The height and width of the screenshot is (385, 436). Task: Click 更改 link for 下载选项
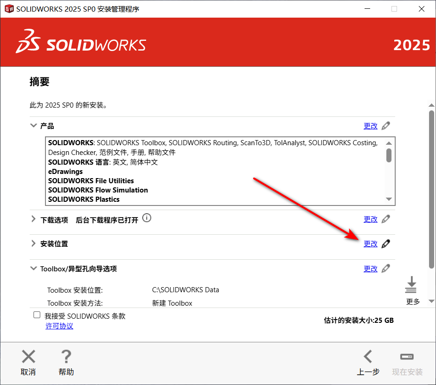370,219
